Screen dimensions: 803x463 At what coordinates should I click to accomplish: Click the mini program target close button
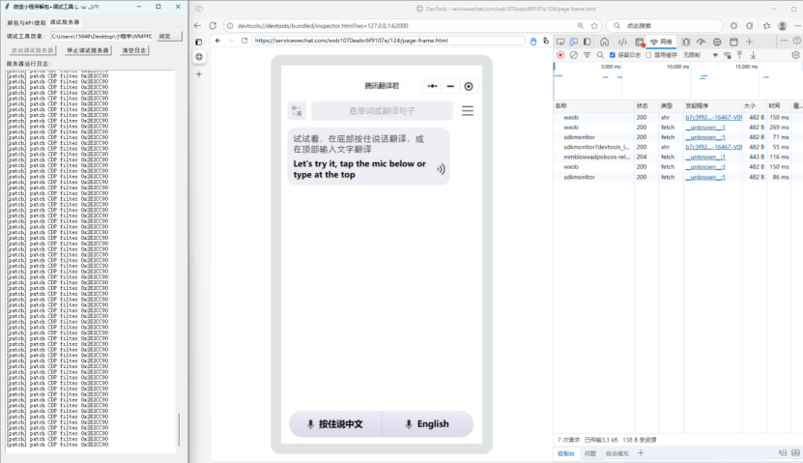tap(469, 86)
